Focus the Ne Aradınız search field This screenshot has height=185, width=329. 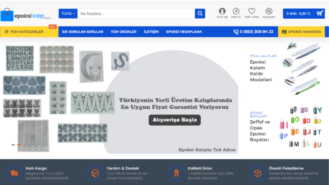pos(136,13)
